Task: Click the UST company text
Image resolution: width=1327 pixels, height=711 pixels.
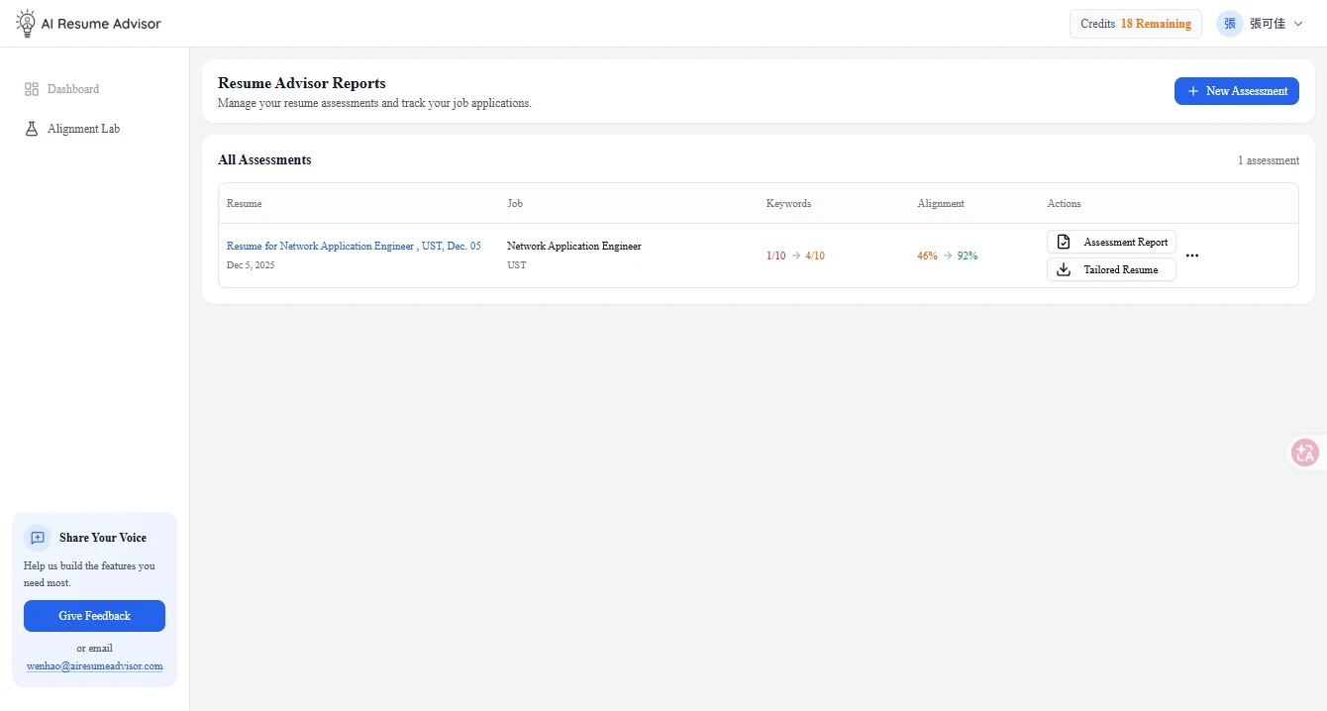Action: (x=517, y=265)
